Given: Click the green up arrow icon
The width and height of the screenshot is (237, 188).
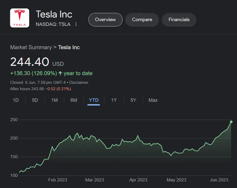Looking at the screenshot, I should click(x=60, y=73).
